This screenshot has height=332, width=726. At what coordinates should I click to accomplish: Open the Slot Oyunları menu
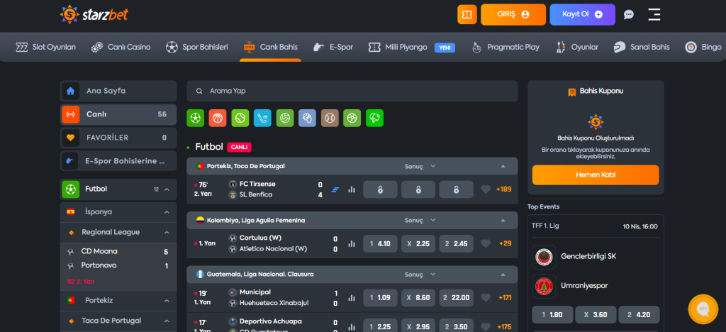pyautogui.click(x=45, y=48)
